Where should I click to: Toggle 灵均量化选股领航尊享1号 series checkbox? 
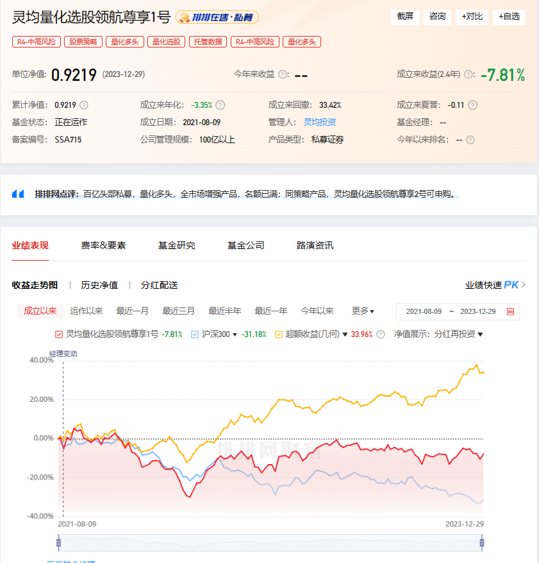[x=59, y=334]
